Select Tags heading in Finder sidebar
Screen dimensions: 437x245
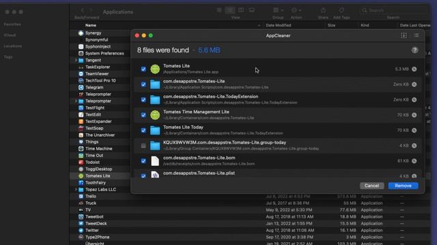coord(8,57)
